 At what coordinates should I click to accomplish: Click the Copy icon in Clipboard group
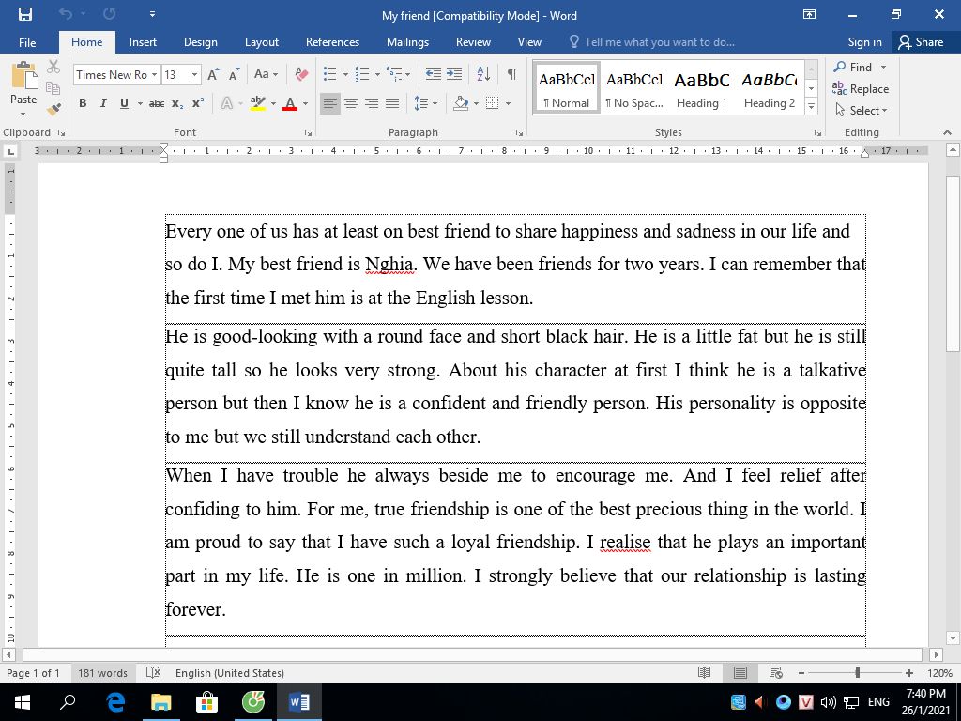(x=53, y=87)
